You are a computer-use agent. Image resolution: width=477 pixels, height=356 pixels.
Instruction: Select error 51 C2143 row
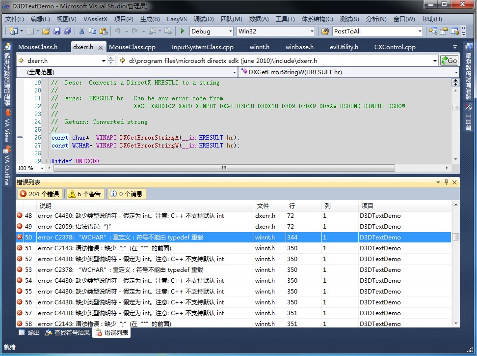233,248
